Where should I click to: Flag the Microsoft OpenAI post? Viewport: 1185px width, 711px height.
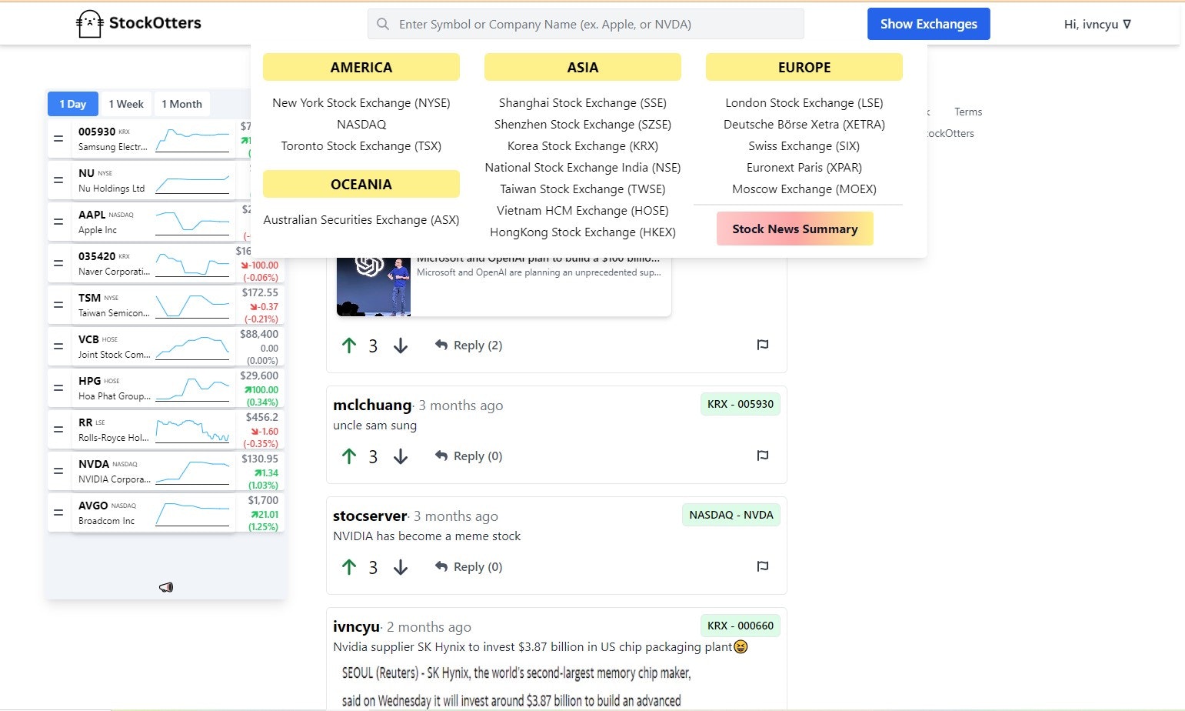pyautogui.click(x=763, y=345)
